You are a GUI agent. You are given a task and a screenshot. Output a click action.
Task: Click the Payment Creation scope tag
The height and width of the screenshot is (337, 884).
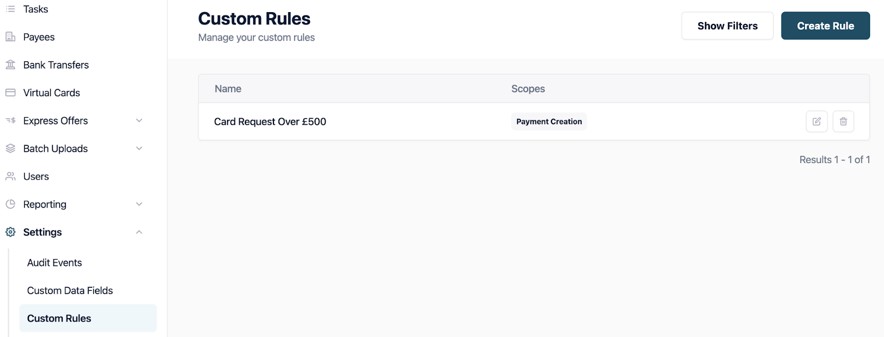pyautogui.click(x=549, y=122)
